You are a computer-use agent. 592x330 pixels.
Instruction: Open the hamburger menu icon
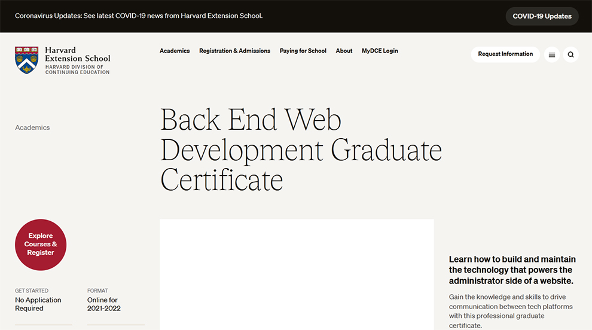(551, 55)
